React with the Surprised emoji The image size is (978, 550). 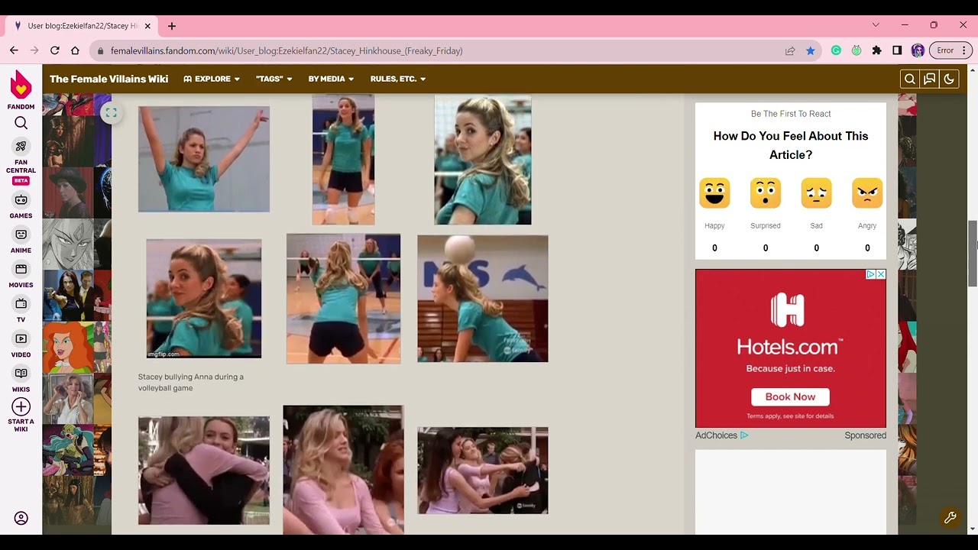[765, 193]
